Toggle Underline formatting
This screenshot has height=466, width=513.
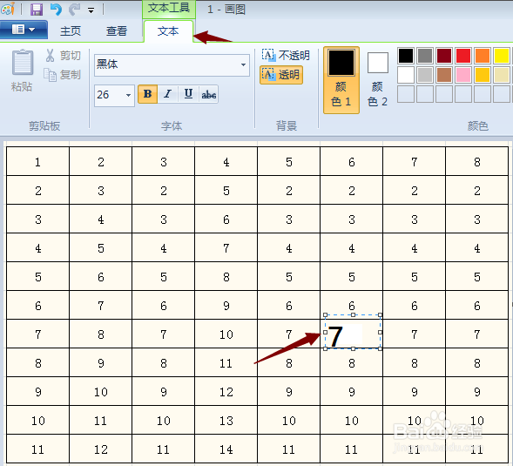point(188,94)
